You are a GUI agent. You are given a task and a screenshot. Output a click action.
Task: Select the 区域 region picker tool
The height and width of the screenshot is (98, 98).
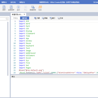(60, 18)
